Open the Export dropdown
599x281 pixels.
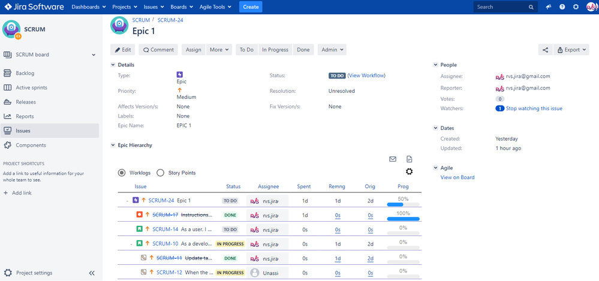pyautogui.click(x=572, y=50)
